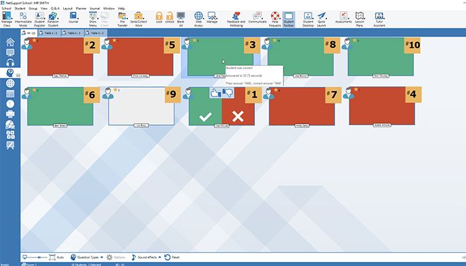Open the Journal toolbar icon
This screenshot has height=266, width=466.
[x=73, y=18]
